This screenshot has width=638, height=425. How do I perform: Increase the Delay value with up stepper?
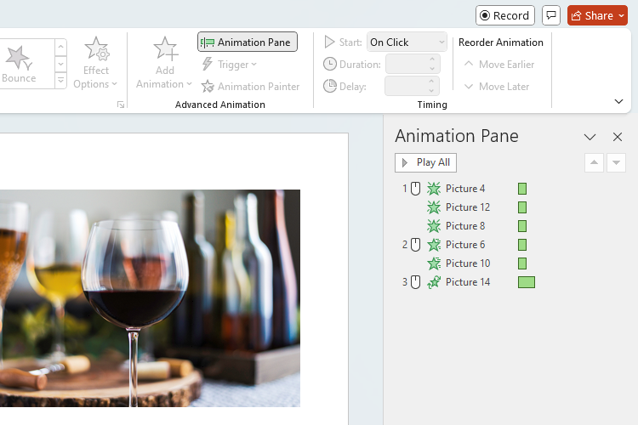432,82
